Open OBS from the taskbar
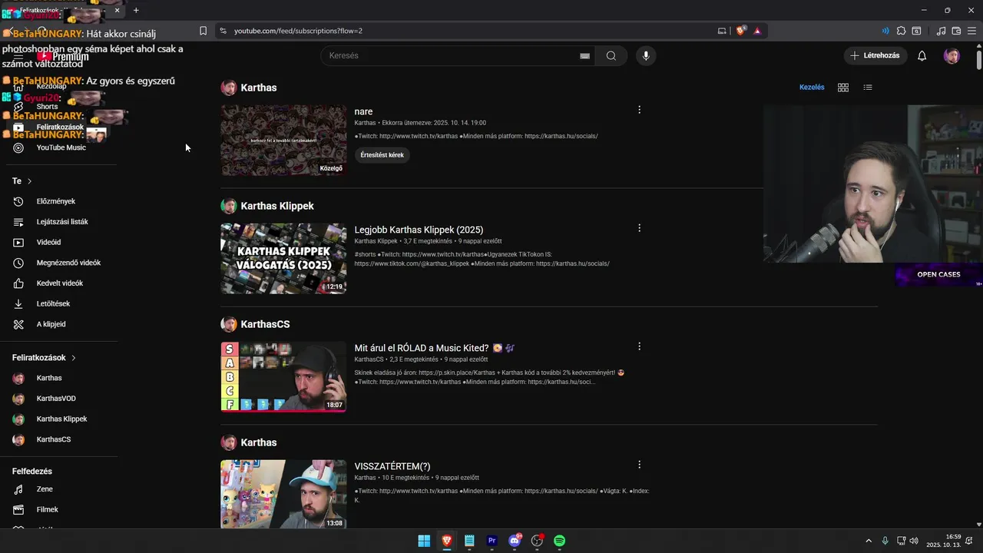This screenshot has height=553, width=983. click(x=537, y=541)
